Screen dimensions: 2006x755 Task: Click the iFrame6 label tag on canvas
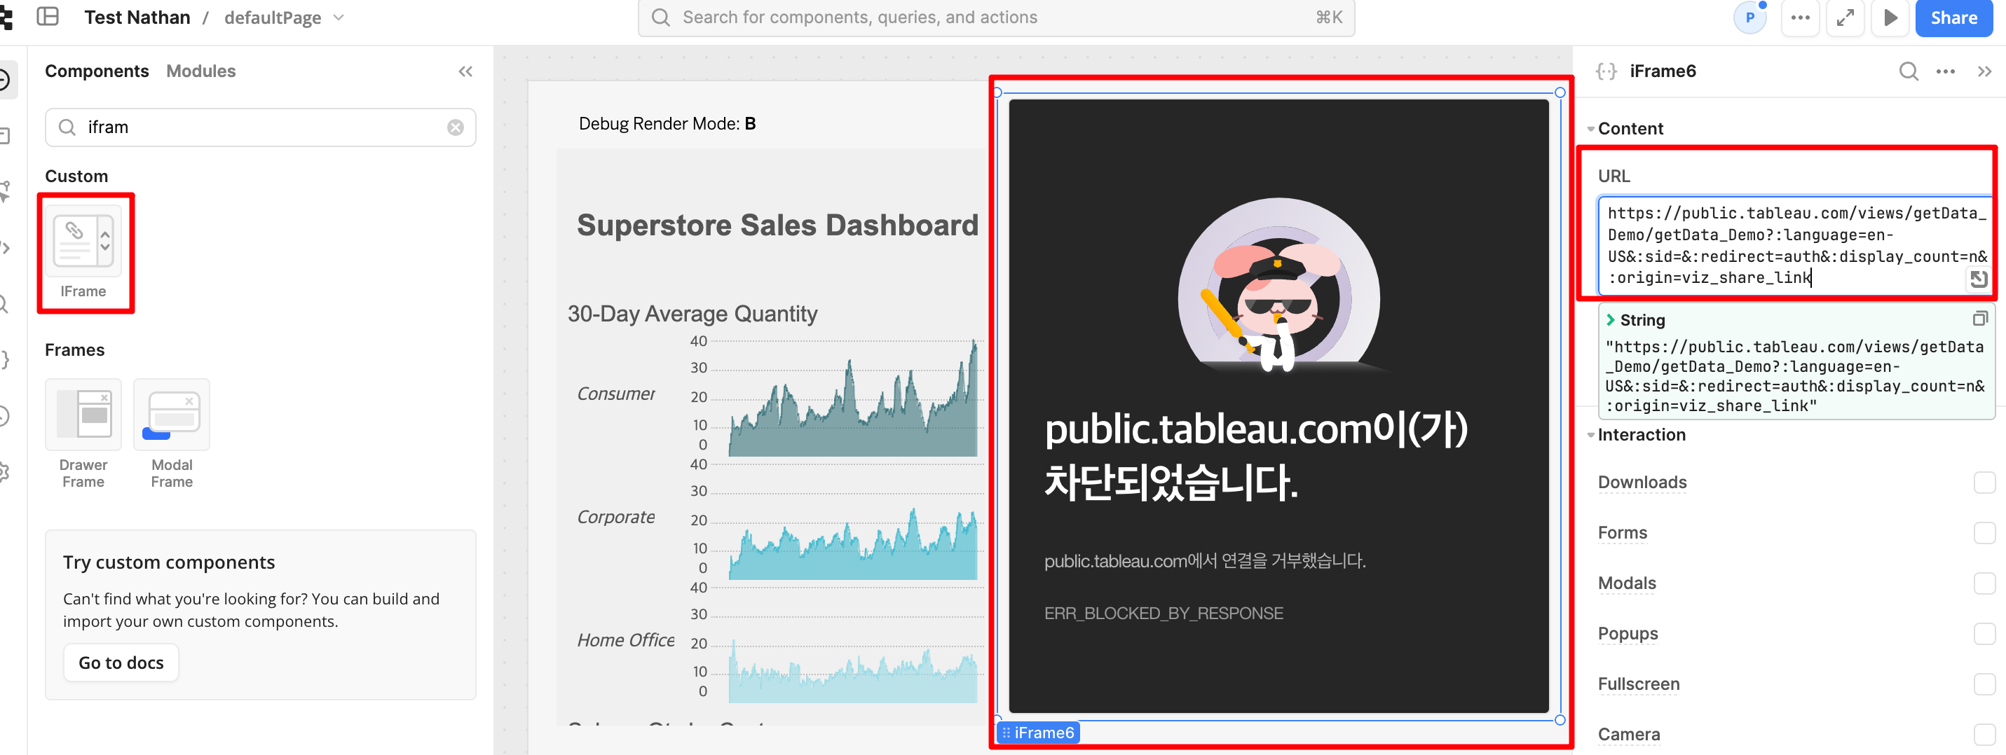1038,733
